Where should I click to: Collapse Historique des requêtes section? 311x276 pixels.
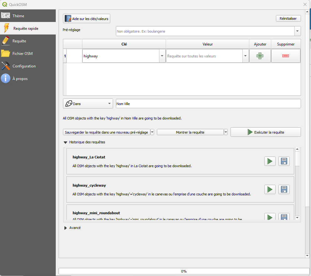tap(65, 142)
